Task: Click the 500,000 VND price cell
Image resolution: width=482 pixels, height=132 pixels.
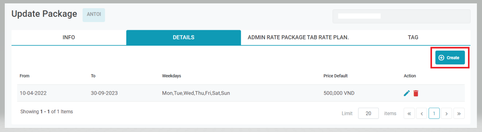Action: (339, 93)
